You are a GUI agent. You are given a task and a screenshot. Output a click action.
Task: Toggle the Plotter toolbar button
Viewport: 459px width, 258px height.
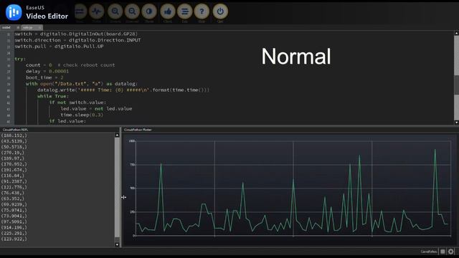[97, 11]
